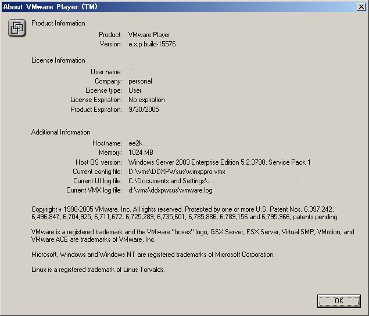Click the VMware boxes logo icon
Image resolution: width=369 pixels, height=316 pixels.
point(17,28)
